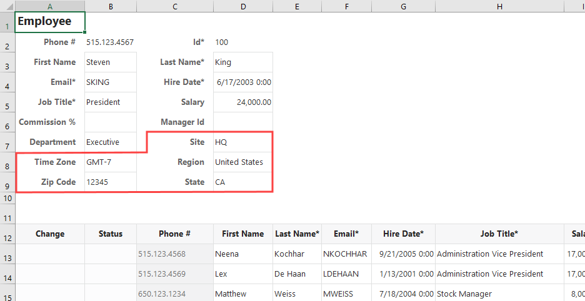Select the Email field with SKING
Viewport: 585px width, 301px height.
(x=110, y=82)
